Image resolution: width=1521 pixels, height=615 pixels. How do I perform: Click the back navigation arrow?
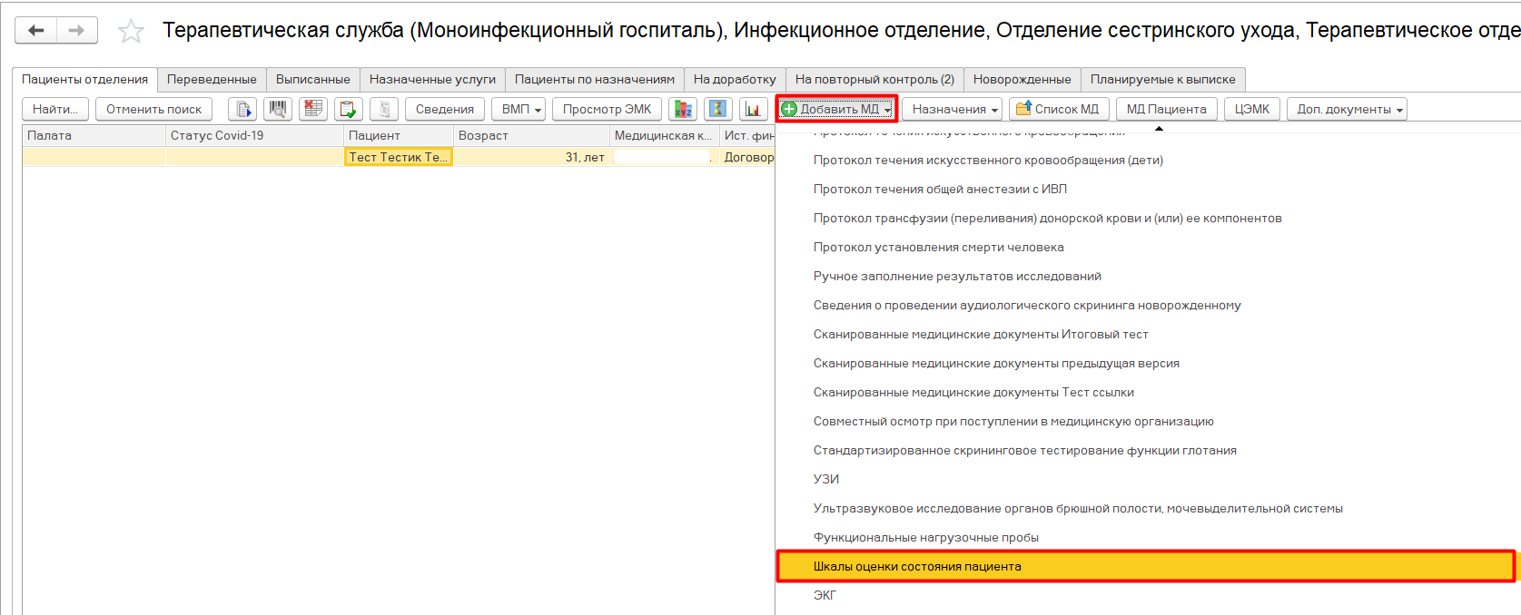(x=36, y=31)
